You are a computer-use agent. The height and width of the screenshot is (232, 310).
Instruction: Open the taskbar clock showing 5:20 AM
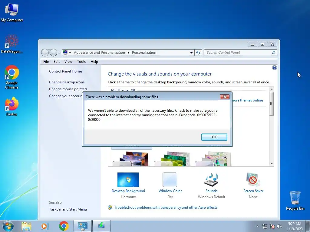(x=295, y=226)
